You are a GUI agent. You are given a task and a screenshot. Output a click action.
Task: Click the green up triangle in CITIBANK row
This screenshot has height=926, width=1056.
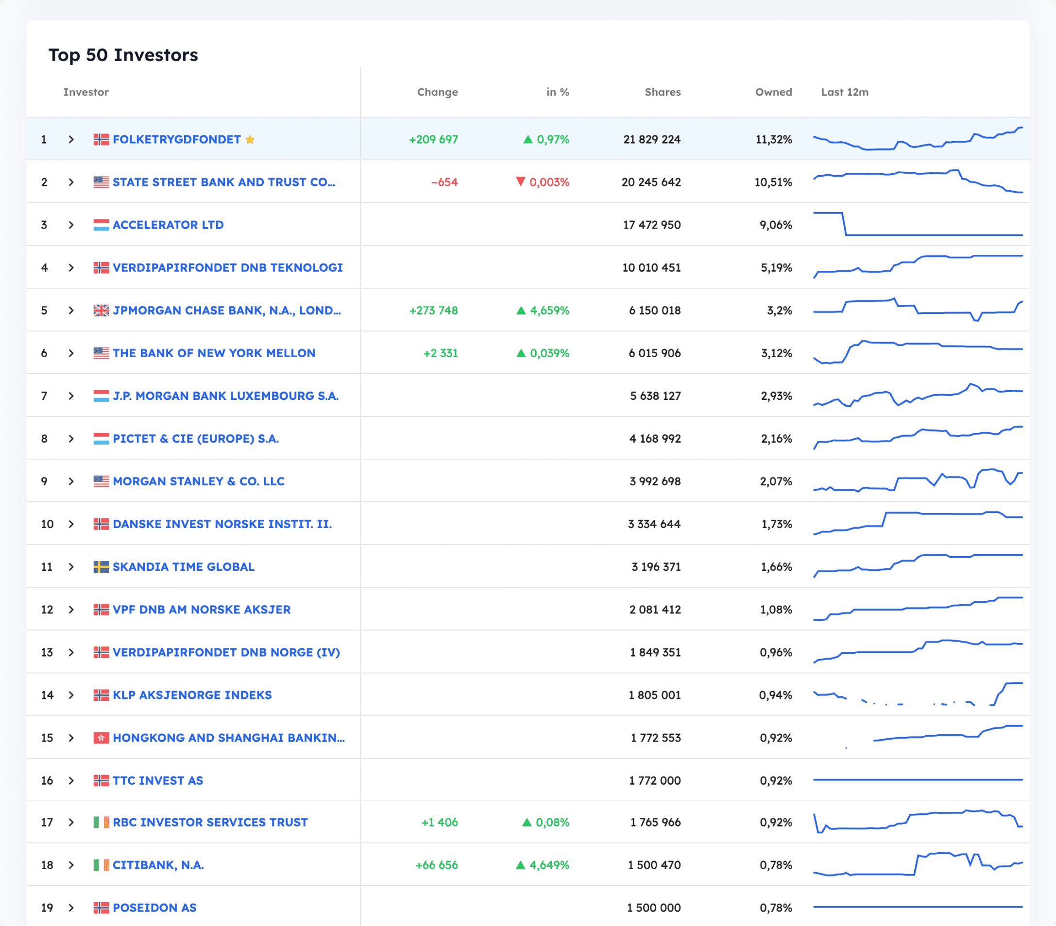click(521, 865)
